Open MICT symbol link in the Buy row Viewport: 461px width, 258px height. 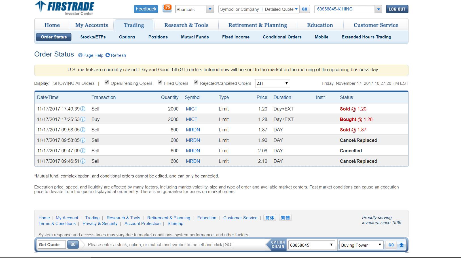[x=192, y=119]
